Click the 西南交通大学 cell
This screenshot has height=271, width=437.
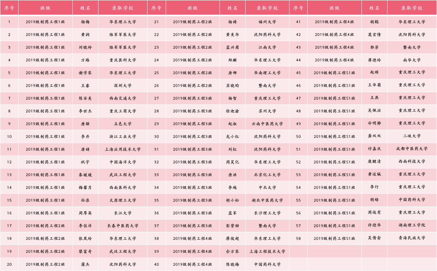[123, 99]
